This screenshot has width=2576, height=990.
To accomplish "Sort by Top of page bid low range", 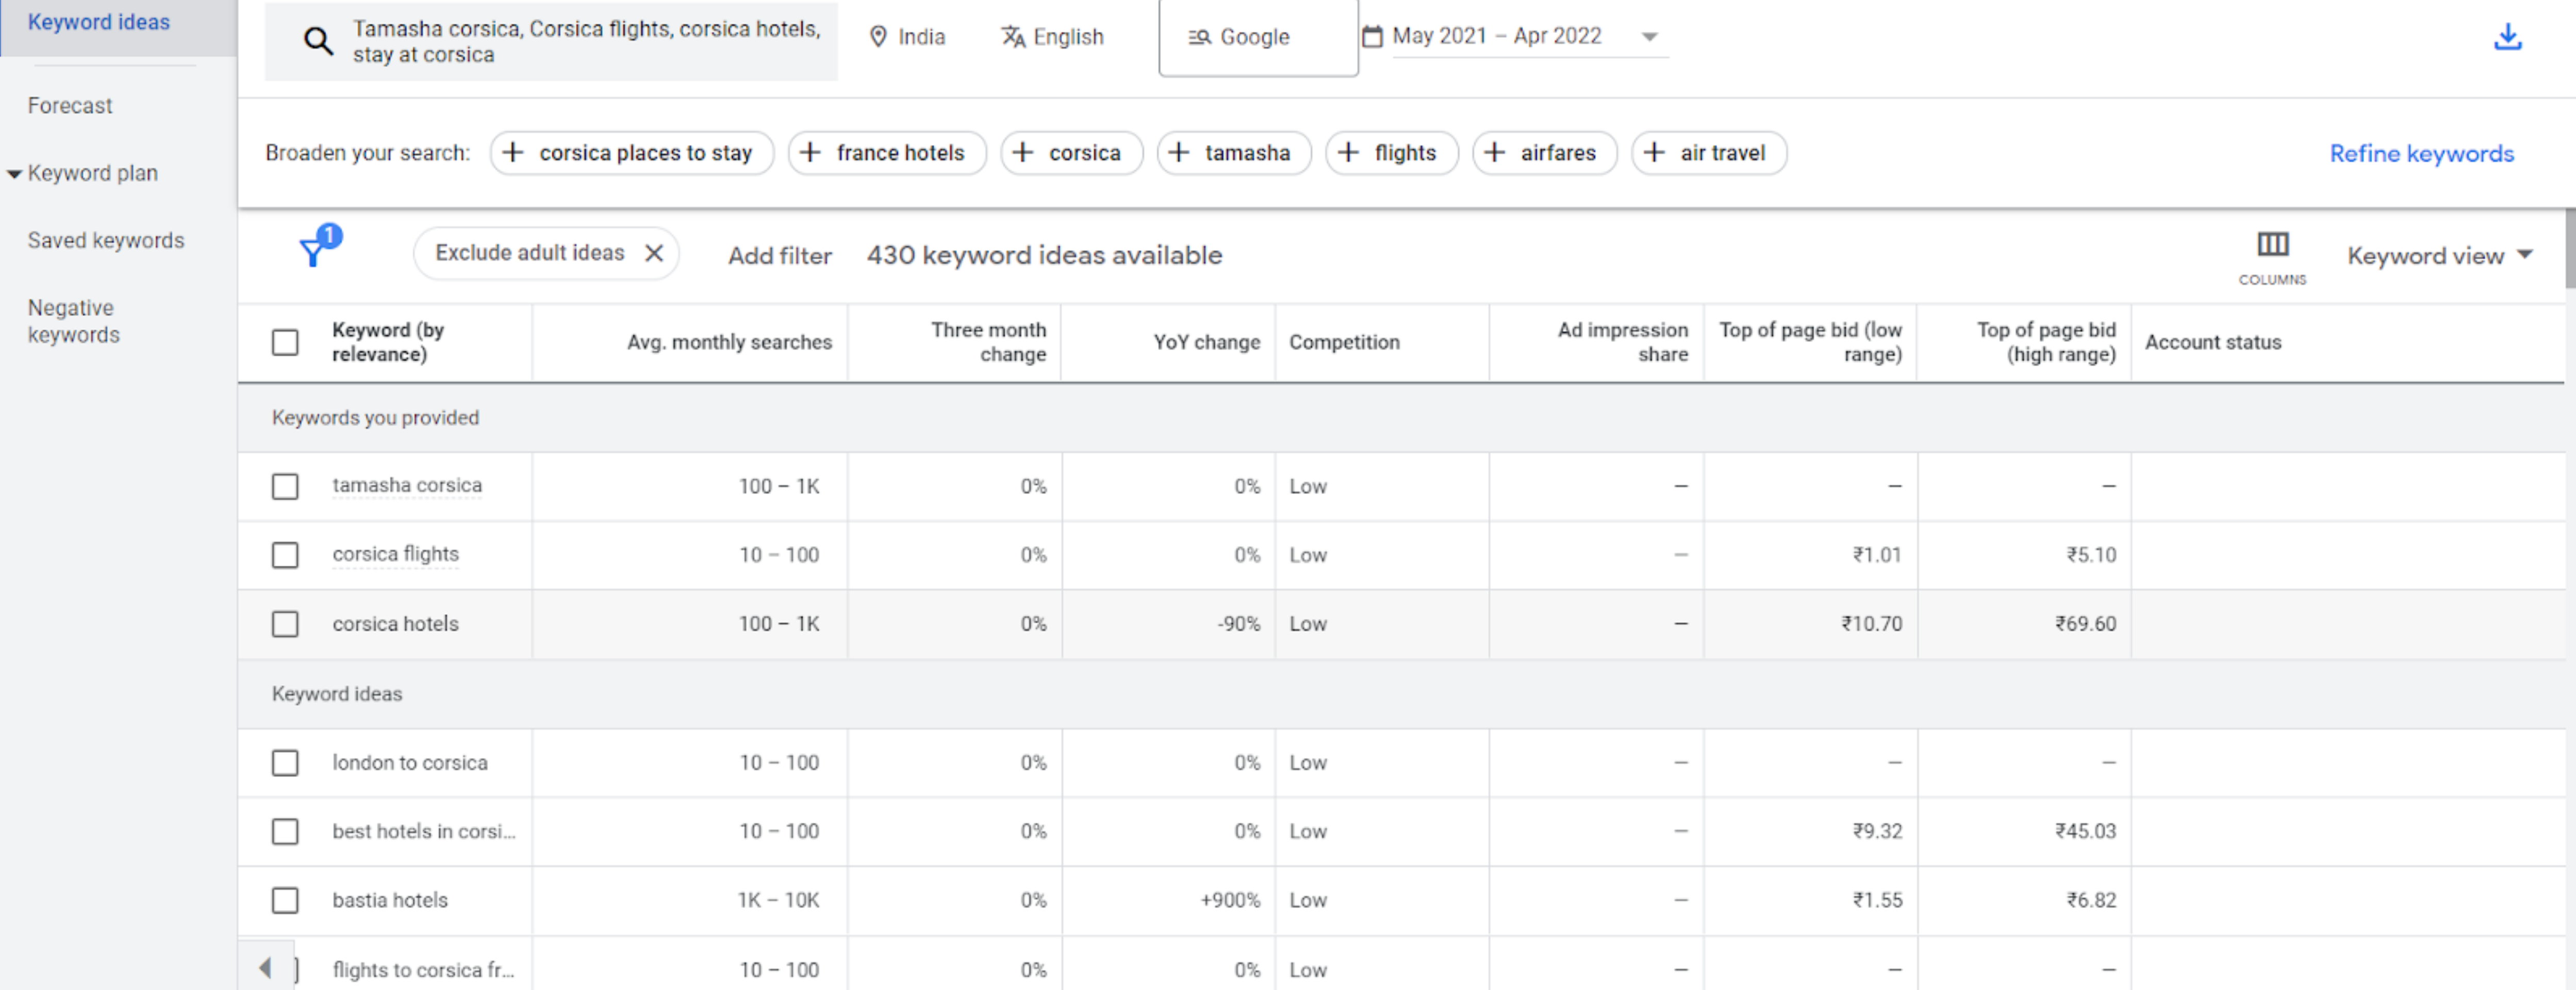I will tap(1810, 342).
